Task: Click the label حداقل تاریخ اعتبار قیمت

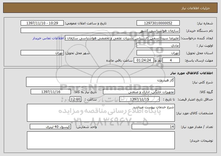Action: [195, 99]
